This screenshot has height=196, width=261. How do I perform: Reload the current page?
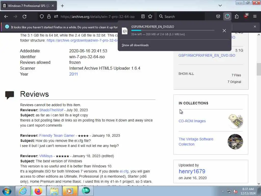pyautogui.click(x=24, y=17)
